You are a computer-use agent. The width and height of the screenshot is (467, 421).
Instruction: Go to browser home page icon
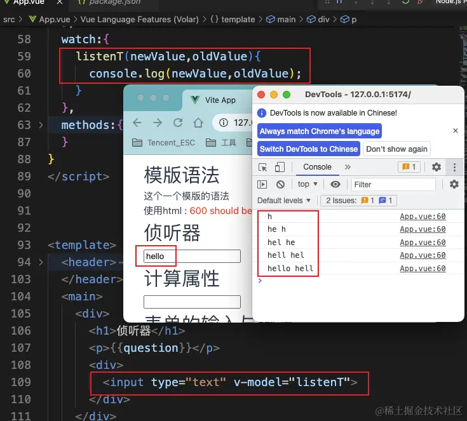[198, 123]
